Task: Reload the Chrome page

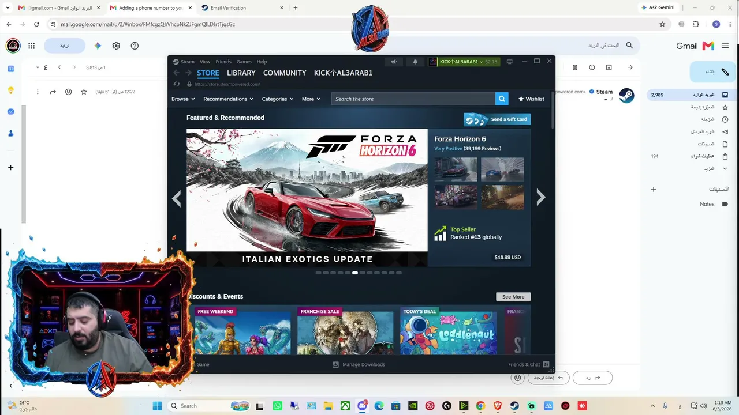Action: point(36,24)
